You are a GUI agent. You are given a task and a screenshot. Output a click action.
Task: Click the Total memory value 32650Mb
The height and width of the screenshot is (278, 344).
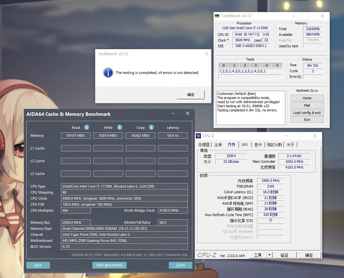coord(313,29)
